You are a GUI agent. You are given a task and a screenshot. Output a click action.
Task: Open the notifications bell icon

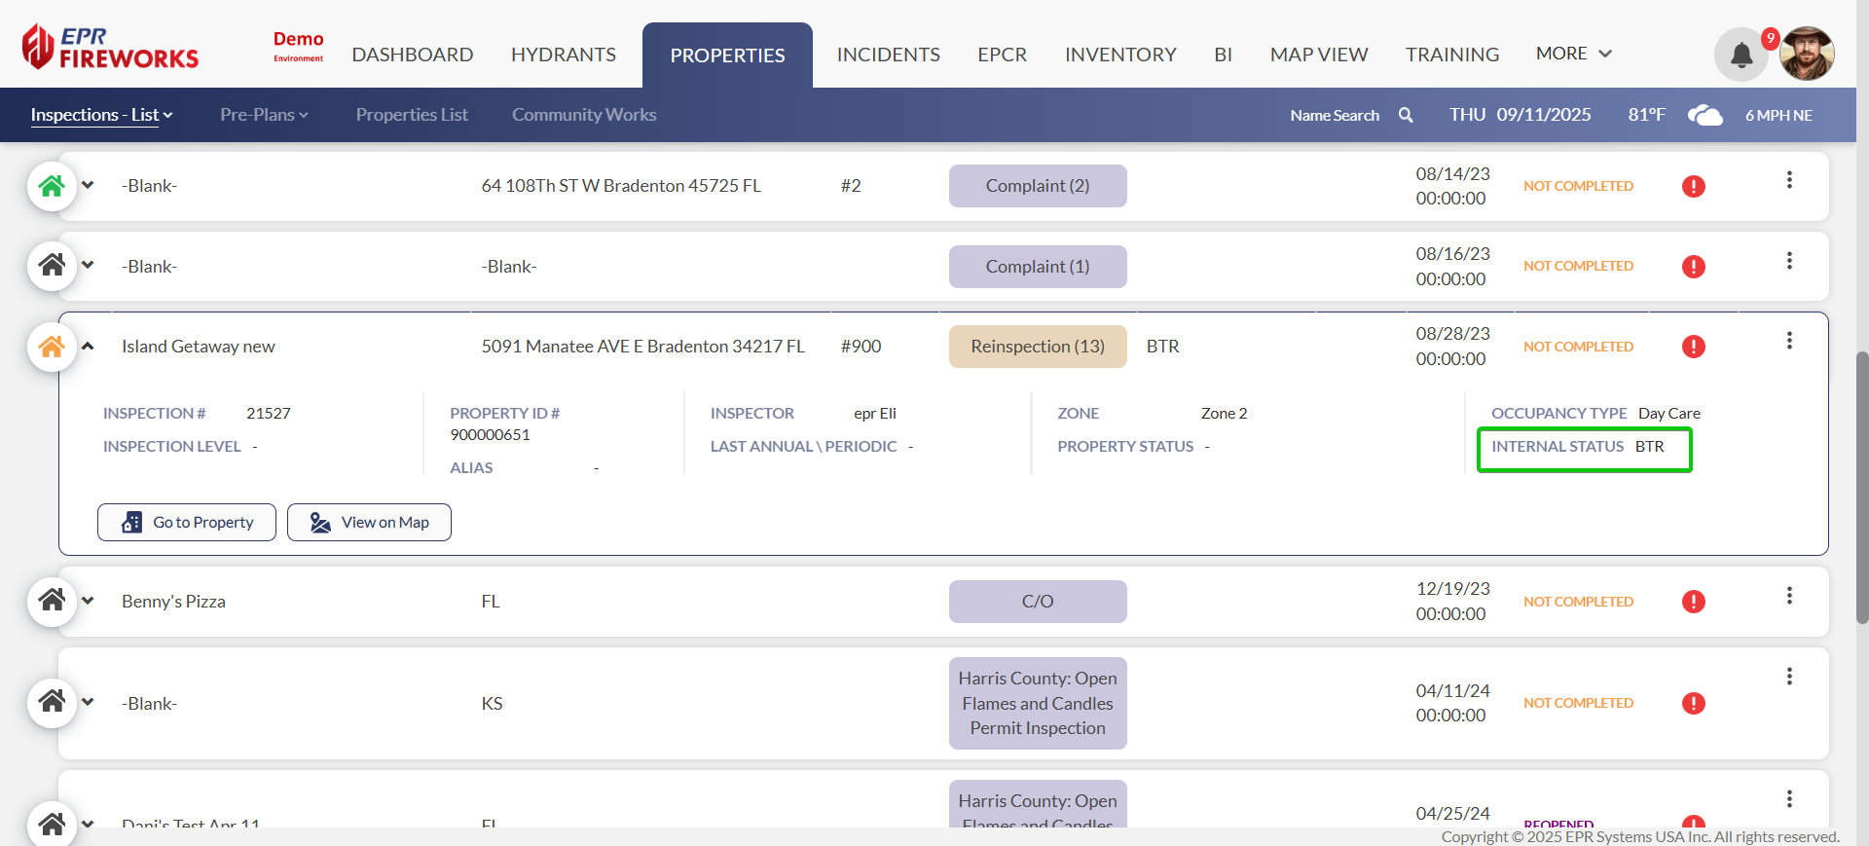[1741, 55]
